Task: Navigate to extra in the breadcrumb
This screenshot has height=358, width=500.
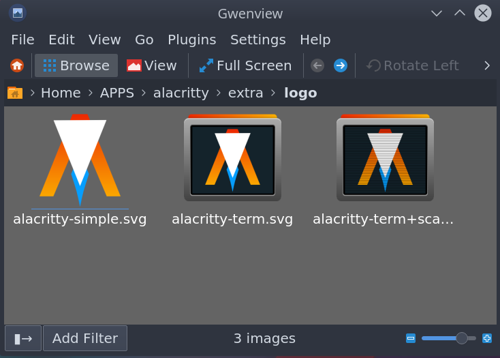Action: coord(245,93)
